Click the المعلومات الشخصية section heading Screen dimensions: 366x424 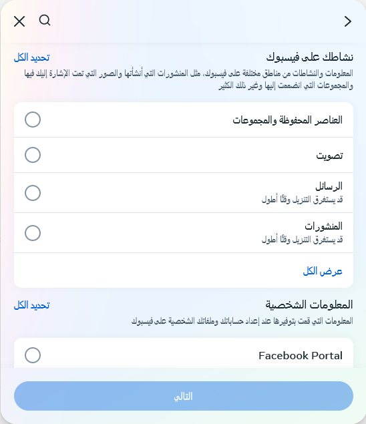point(309,305)
